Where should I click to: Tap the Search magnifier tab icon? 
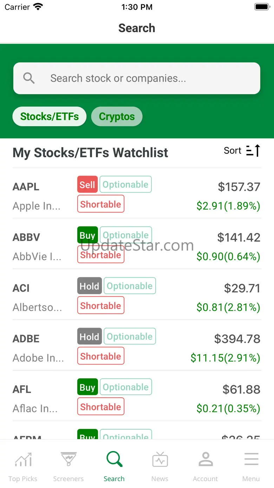[114, 459]
